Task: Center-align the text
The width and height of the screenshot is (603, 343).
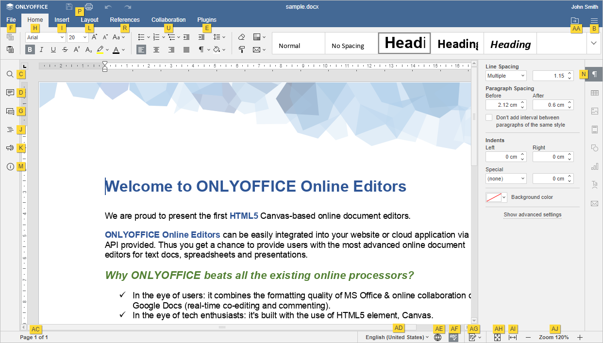Action: 156,49
